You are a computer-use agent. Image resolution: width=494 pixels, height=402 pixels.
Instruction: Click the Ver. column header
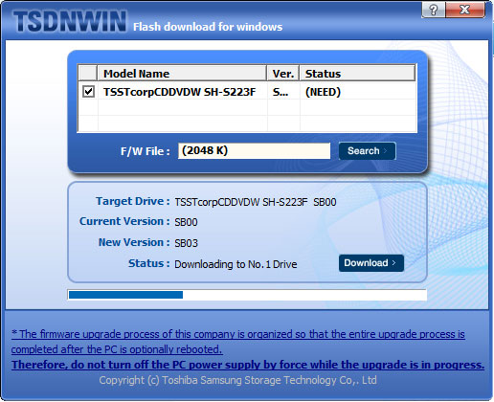click(x=282, y=74)
